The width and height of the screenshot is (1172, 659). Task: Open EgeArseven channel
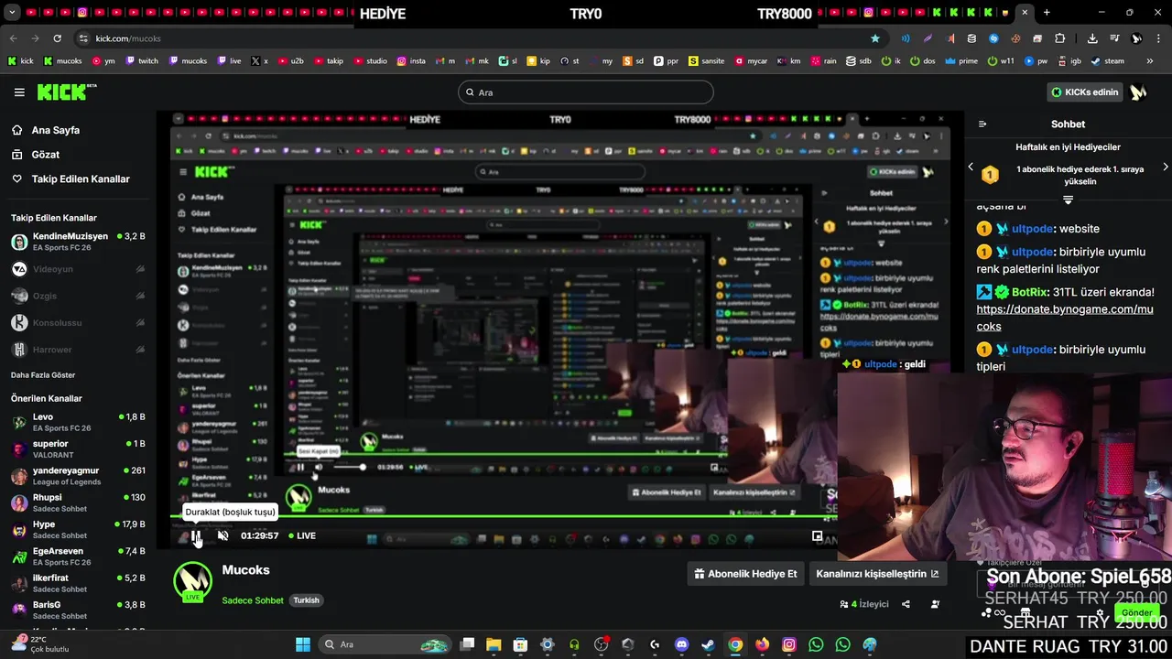[78, 556]
